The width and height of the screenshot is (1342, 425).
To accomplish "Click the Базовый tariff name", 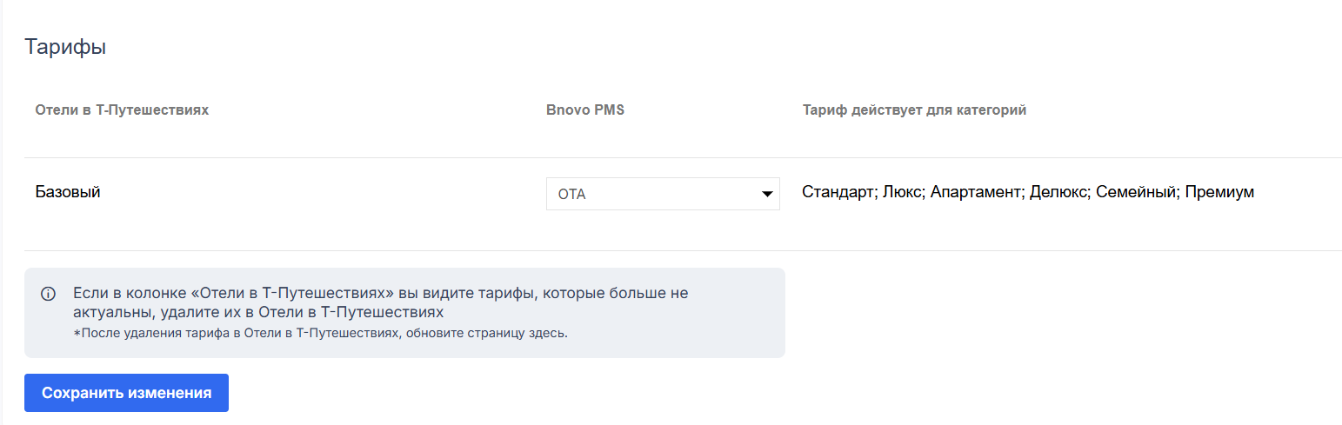I will coord(68,192).
